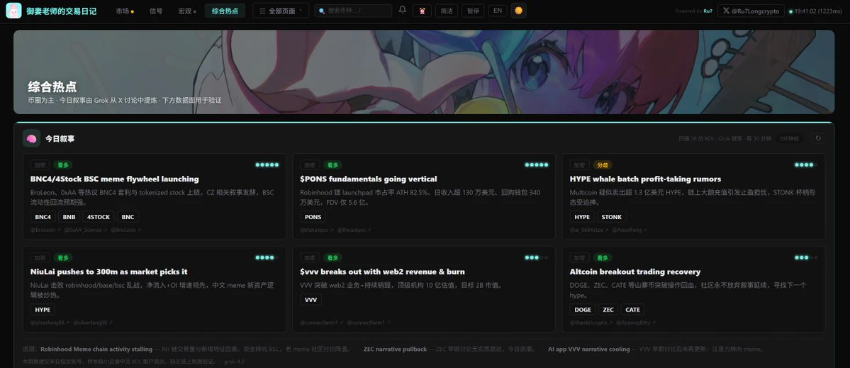Click the anime banner image
Screen dimensions: 850x368
coord(424,72)
